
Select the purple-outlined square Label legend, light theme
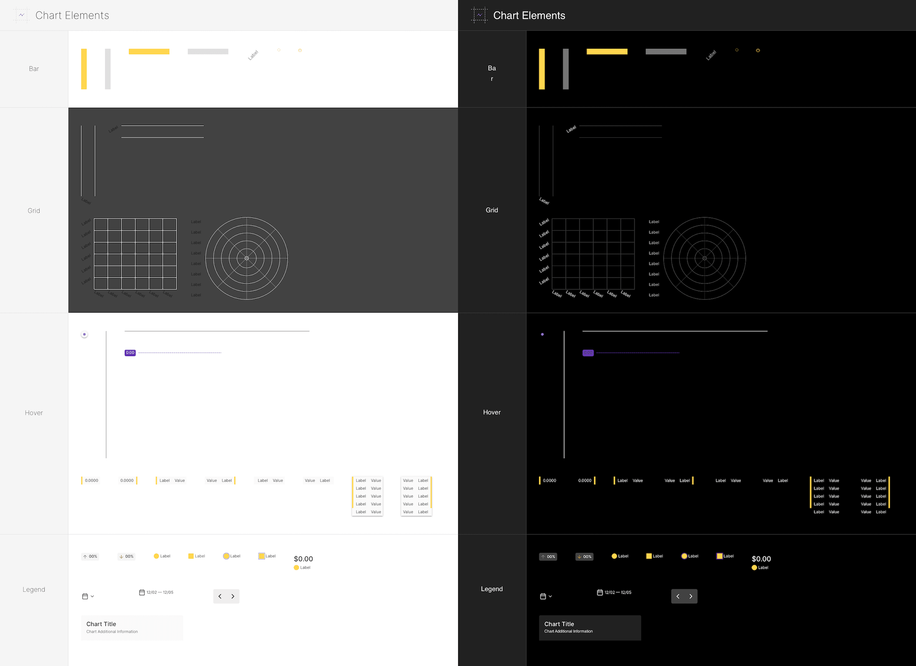tap(267, 556)
